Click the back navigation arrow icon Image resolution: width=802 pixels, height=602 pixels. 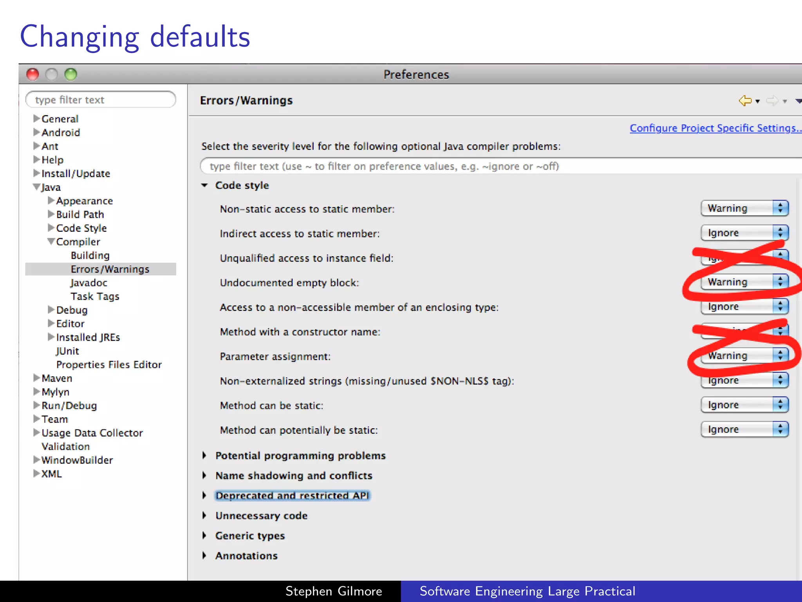tap(745, 101)
